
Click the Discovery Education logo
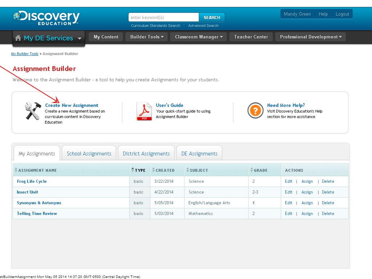pos(46,17)
